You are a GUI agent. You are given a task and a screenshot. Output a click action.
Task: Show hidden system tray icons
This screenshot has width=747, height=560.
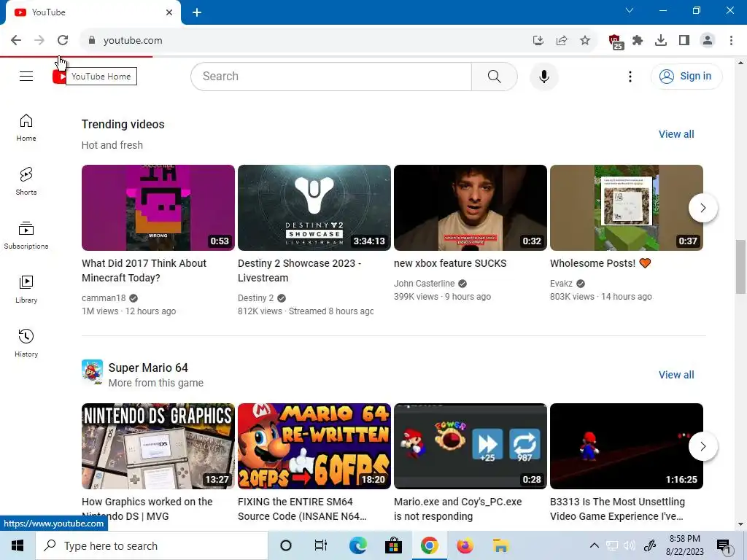pyautogui.click(x=594, y=545)
